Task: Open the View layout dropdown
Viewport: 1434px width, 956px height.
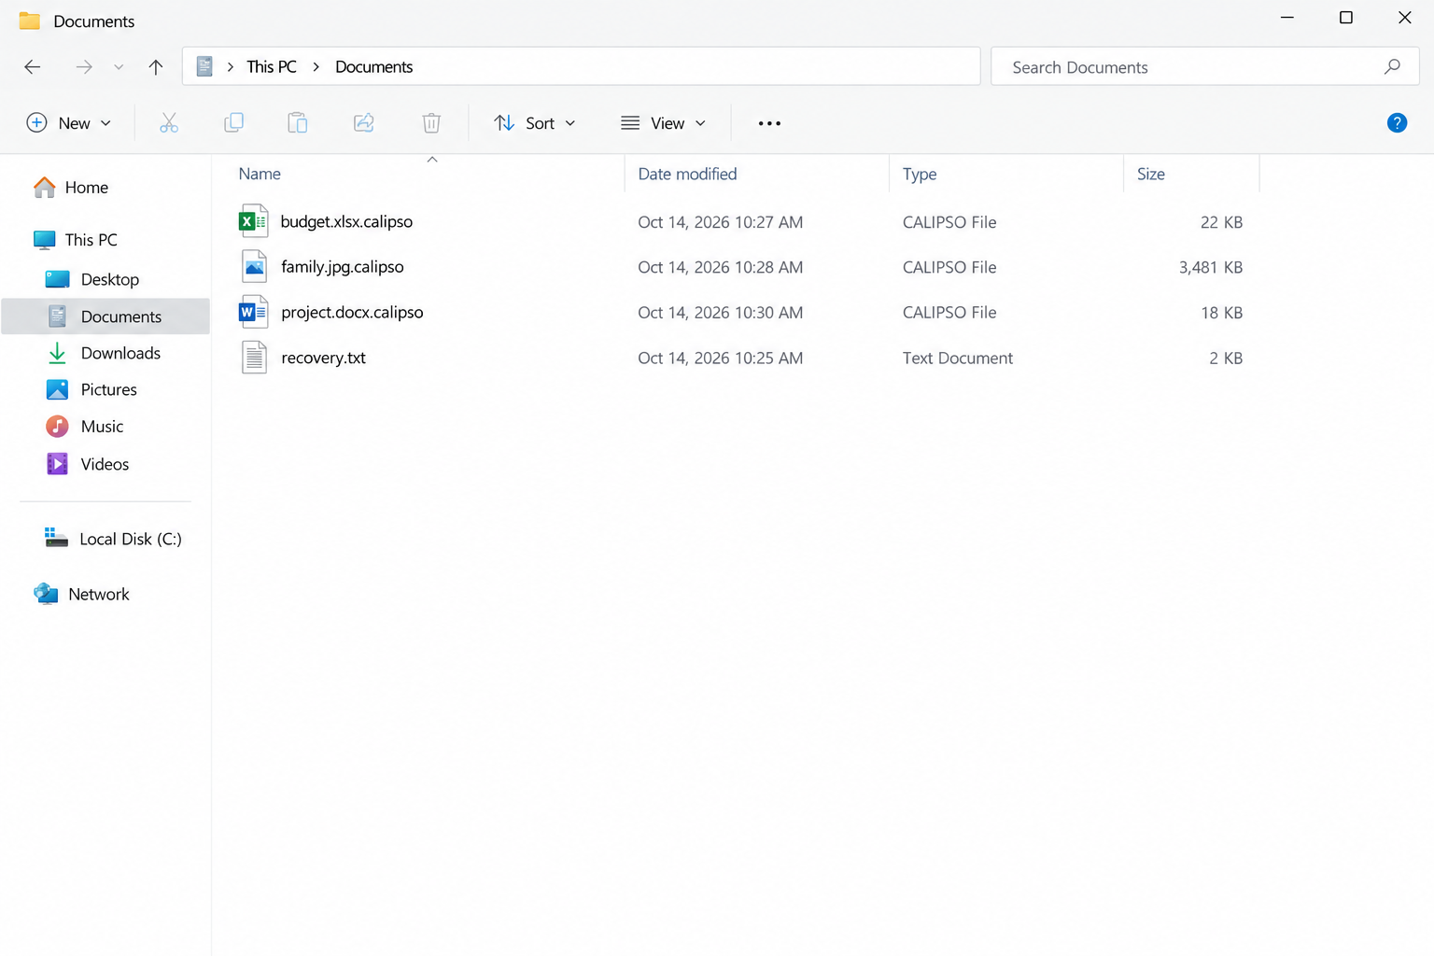Action: tap(664, 123)
